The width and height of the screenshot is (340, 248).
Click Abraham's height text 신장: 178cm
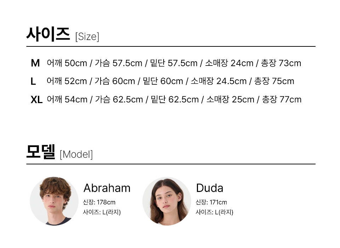coord(99,202)
